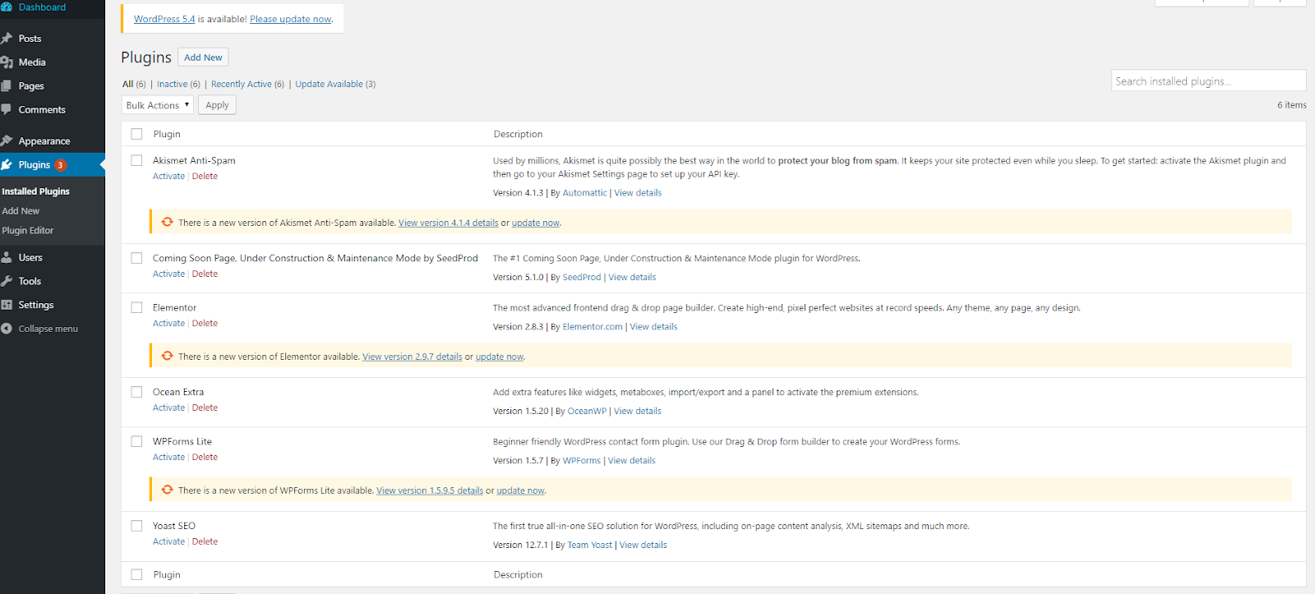Click the Comments bubble icon
The height and width of the screenshot is (594, 1315).
coord(7,109)
